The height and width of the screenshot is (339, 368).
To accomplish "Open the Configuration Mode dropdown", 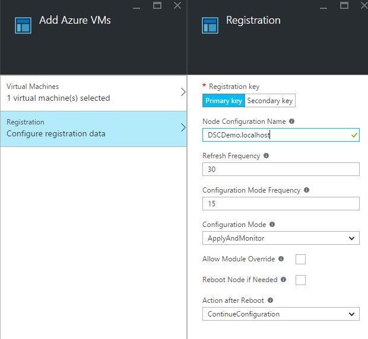I will pos(281,238).
